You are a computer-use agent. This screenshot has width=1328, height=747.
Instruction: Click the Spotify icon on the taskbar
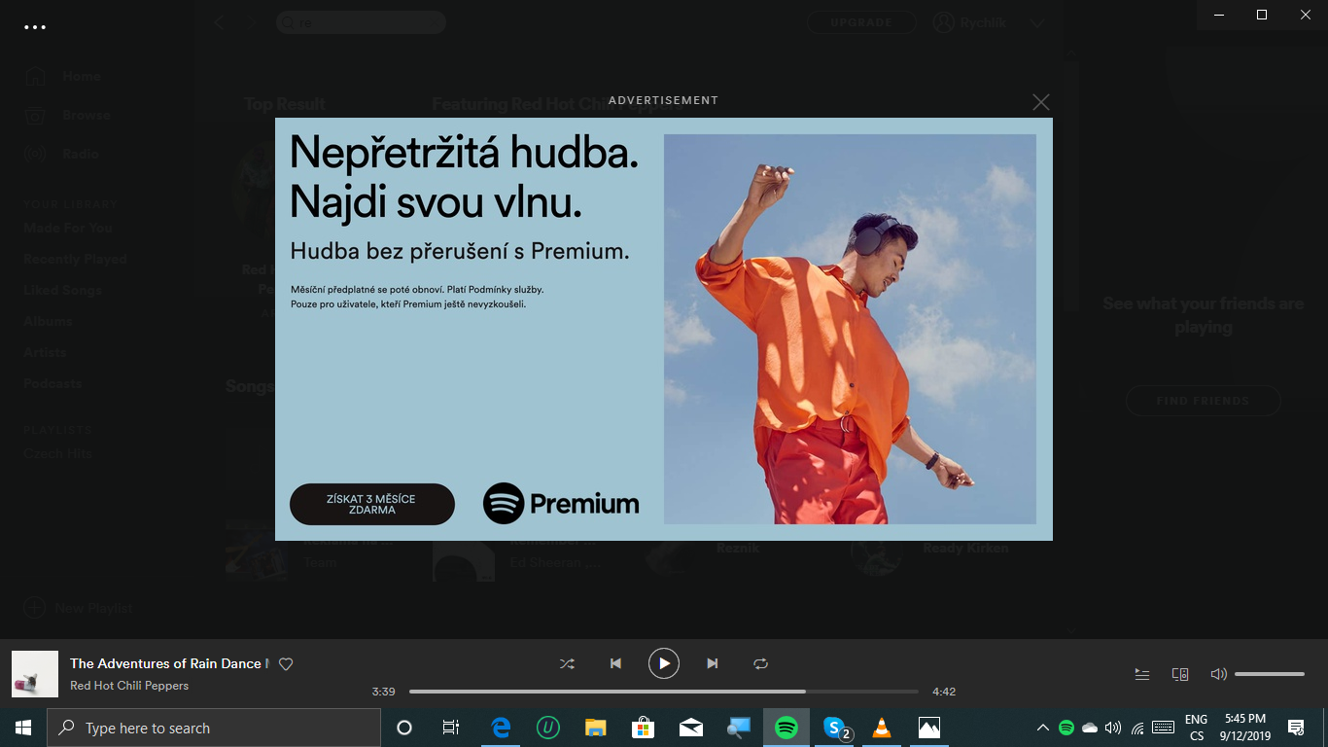point(786,728)
